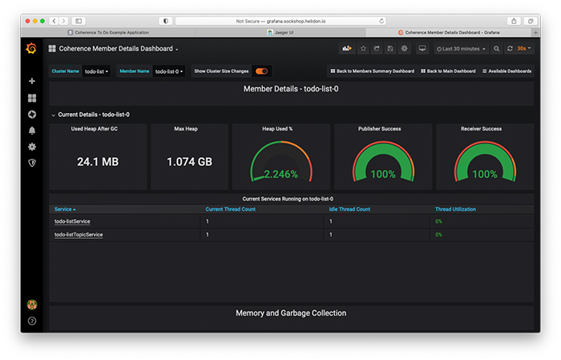This screenshot has width=561, height=360.
Task: Open the 30s refresh interval dropdown
Action: pyautogui.click(x=524, y=48)
